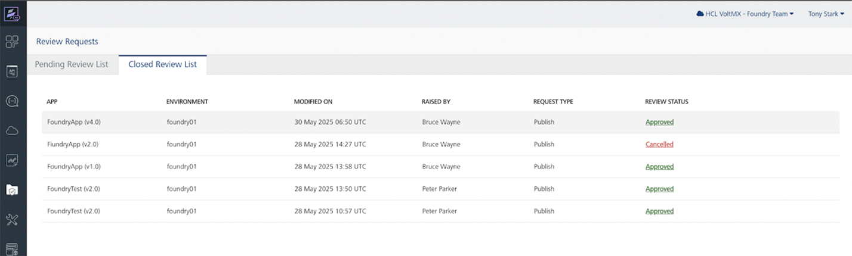
Task: Open Approved status for FoundryApp (v4.0)
Action: coord(659,122)
